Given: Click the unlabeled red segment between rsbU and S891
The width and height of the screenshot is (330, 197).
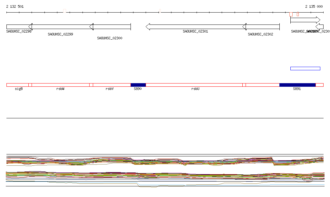Looking at the screenshot, I should 262,85.
